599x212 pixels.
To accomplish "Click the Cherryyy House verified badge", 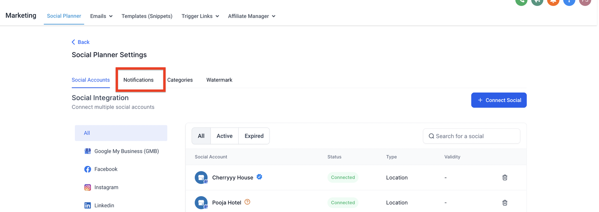I will (259, 177).
